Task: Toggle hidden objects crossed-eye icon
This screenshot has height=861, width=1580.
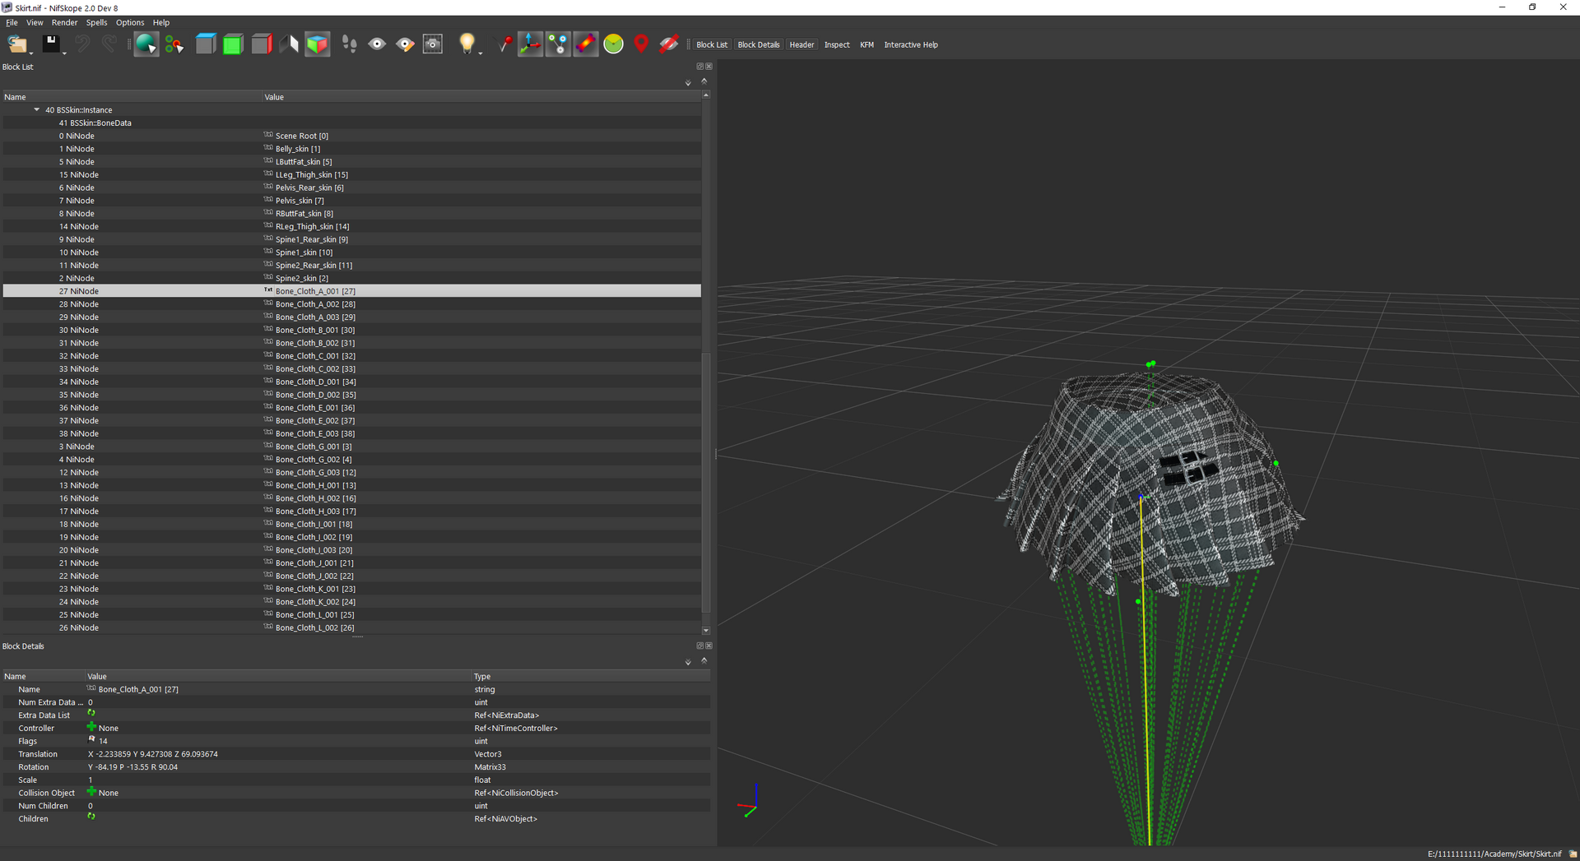Action: (669, 44)
